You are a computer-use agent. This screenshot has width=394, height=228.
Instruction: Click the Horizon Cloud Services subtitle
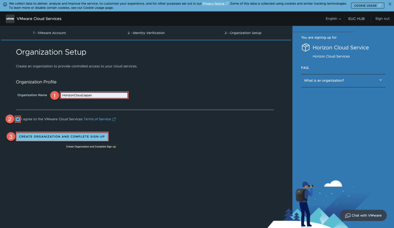click(331, 56)
